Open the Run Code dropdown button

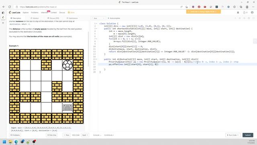[x=233, y=135]
